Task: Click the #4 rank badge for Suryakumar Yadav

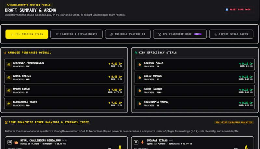Action: click(x=9, y=104)
